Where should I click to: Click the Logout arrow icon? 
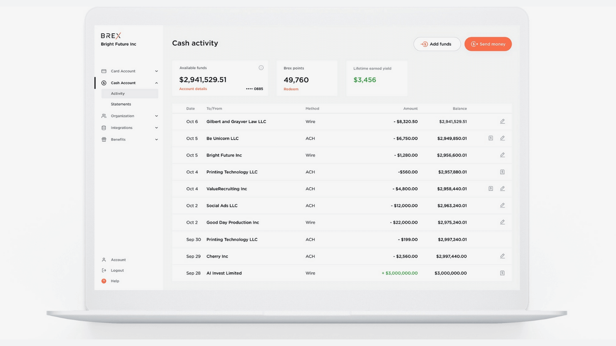pyautogui.click(x=104, y=270)
